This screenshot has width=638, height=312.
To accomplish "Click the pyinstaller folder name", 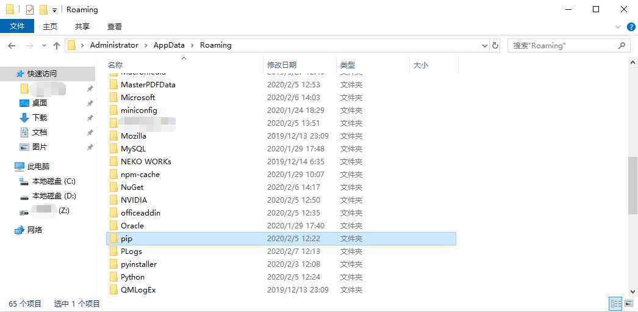I will click(138, 264).
